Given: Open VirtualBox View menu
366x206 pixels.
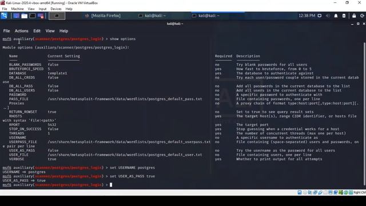Looking at the screenshot, I should [x=31, y=9].
